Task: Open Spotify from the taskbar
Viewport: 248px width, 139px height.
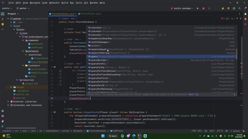Action: pos(122,136)
